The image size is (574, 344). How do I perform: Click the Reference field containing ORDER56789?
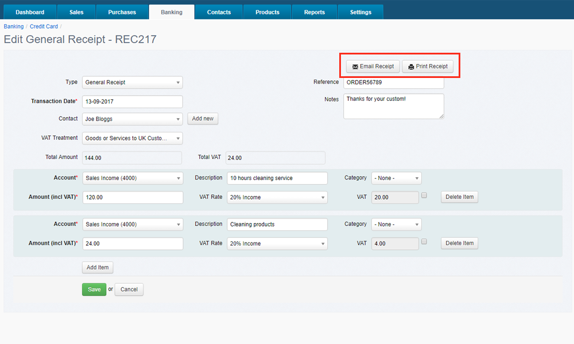394,83
